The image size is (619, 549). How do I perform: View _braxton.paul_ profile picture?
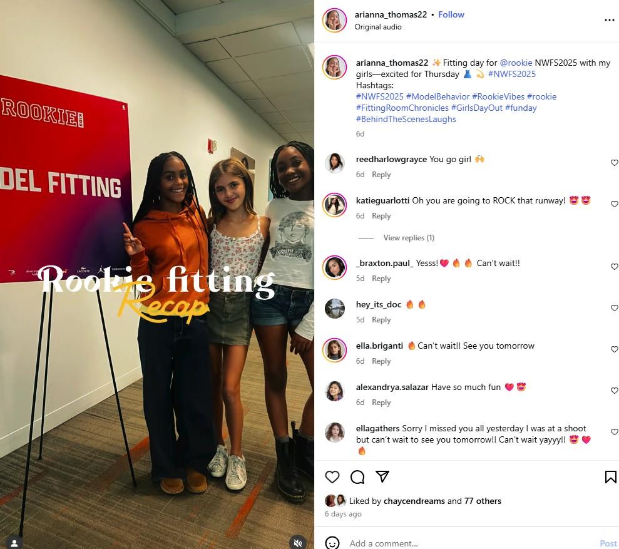tap(334, 267)
